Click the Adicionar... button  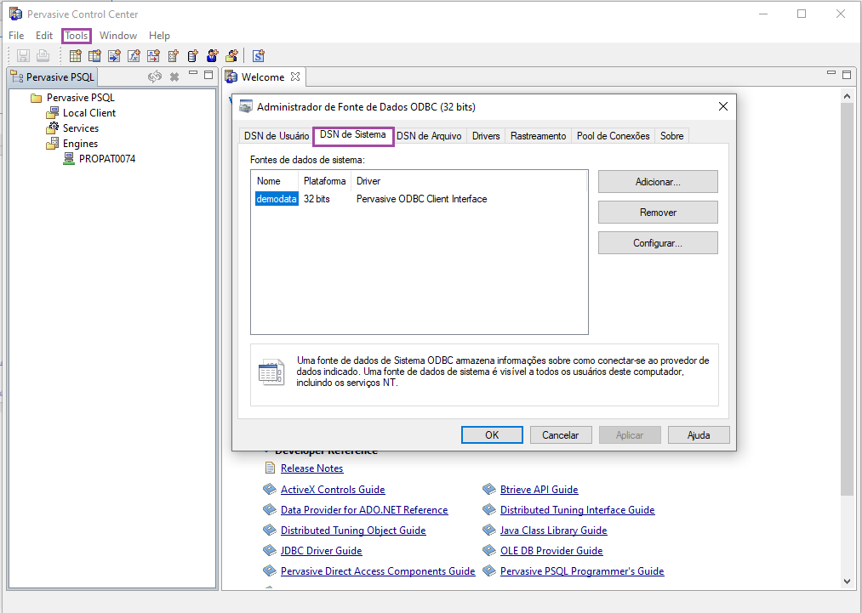point(658,182)
